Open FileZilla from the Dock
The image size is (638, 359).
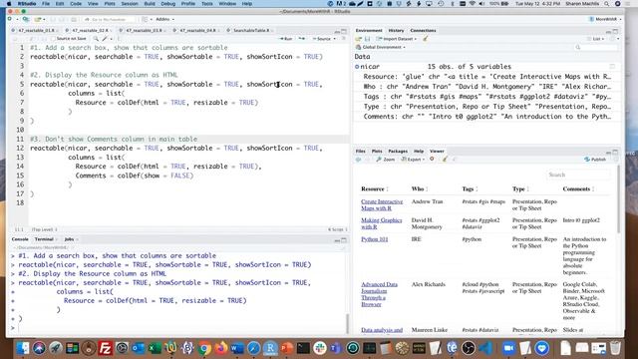pos(105,348)
